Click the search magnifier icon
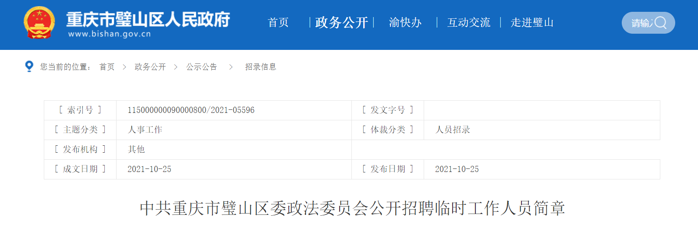Screen dimensions: 698x228 660,23
